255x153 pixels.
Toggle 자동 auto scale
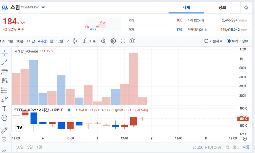point(246,147)
